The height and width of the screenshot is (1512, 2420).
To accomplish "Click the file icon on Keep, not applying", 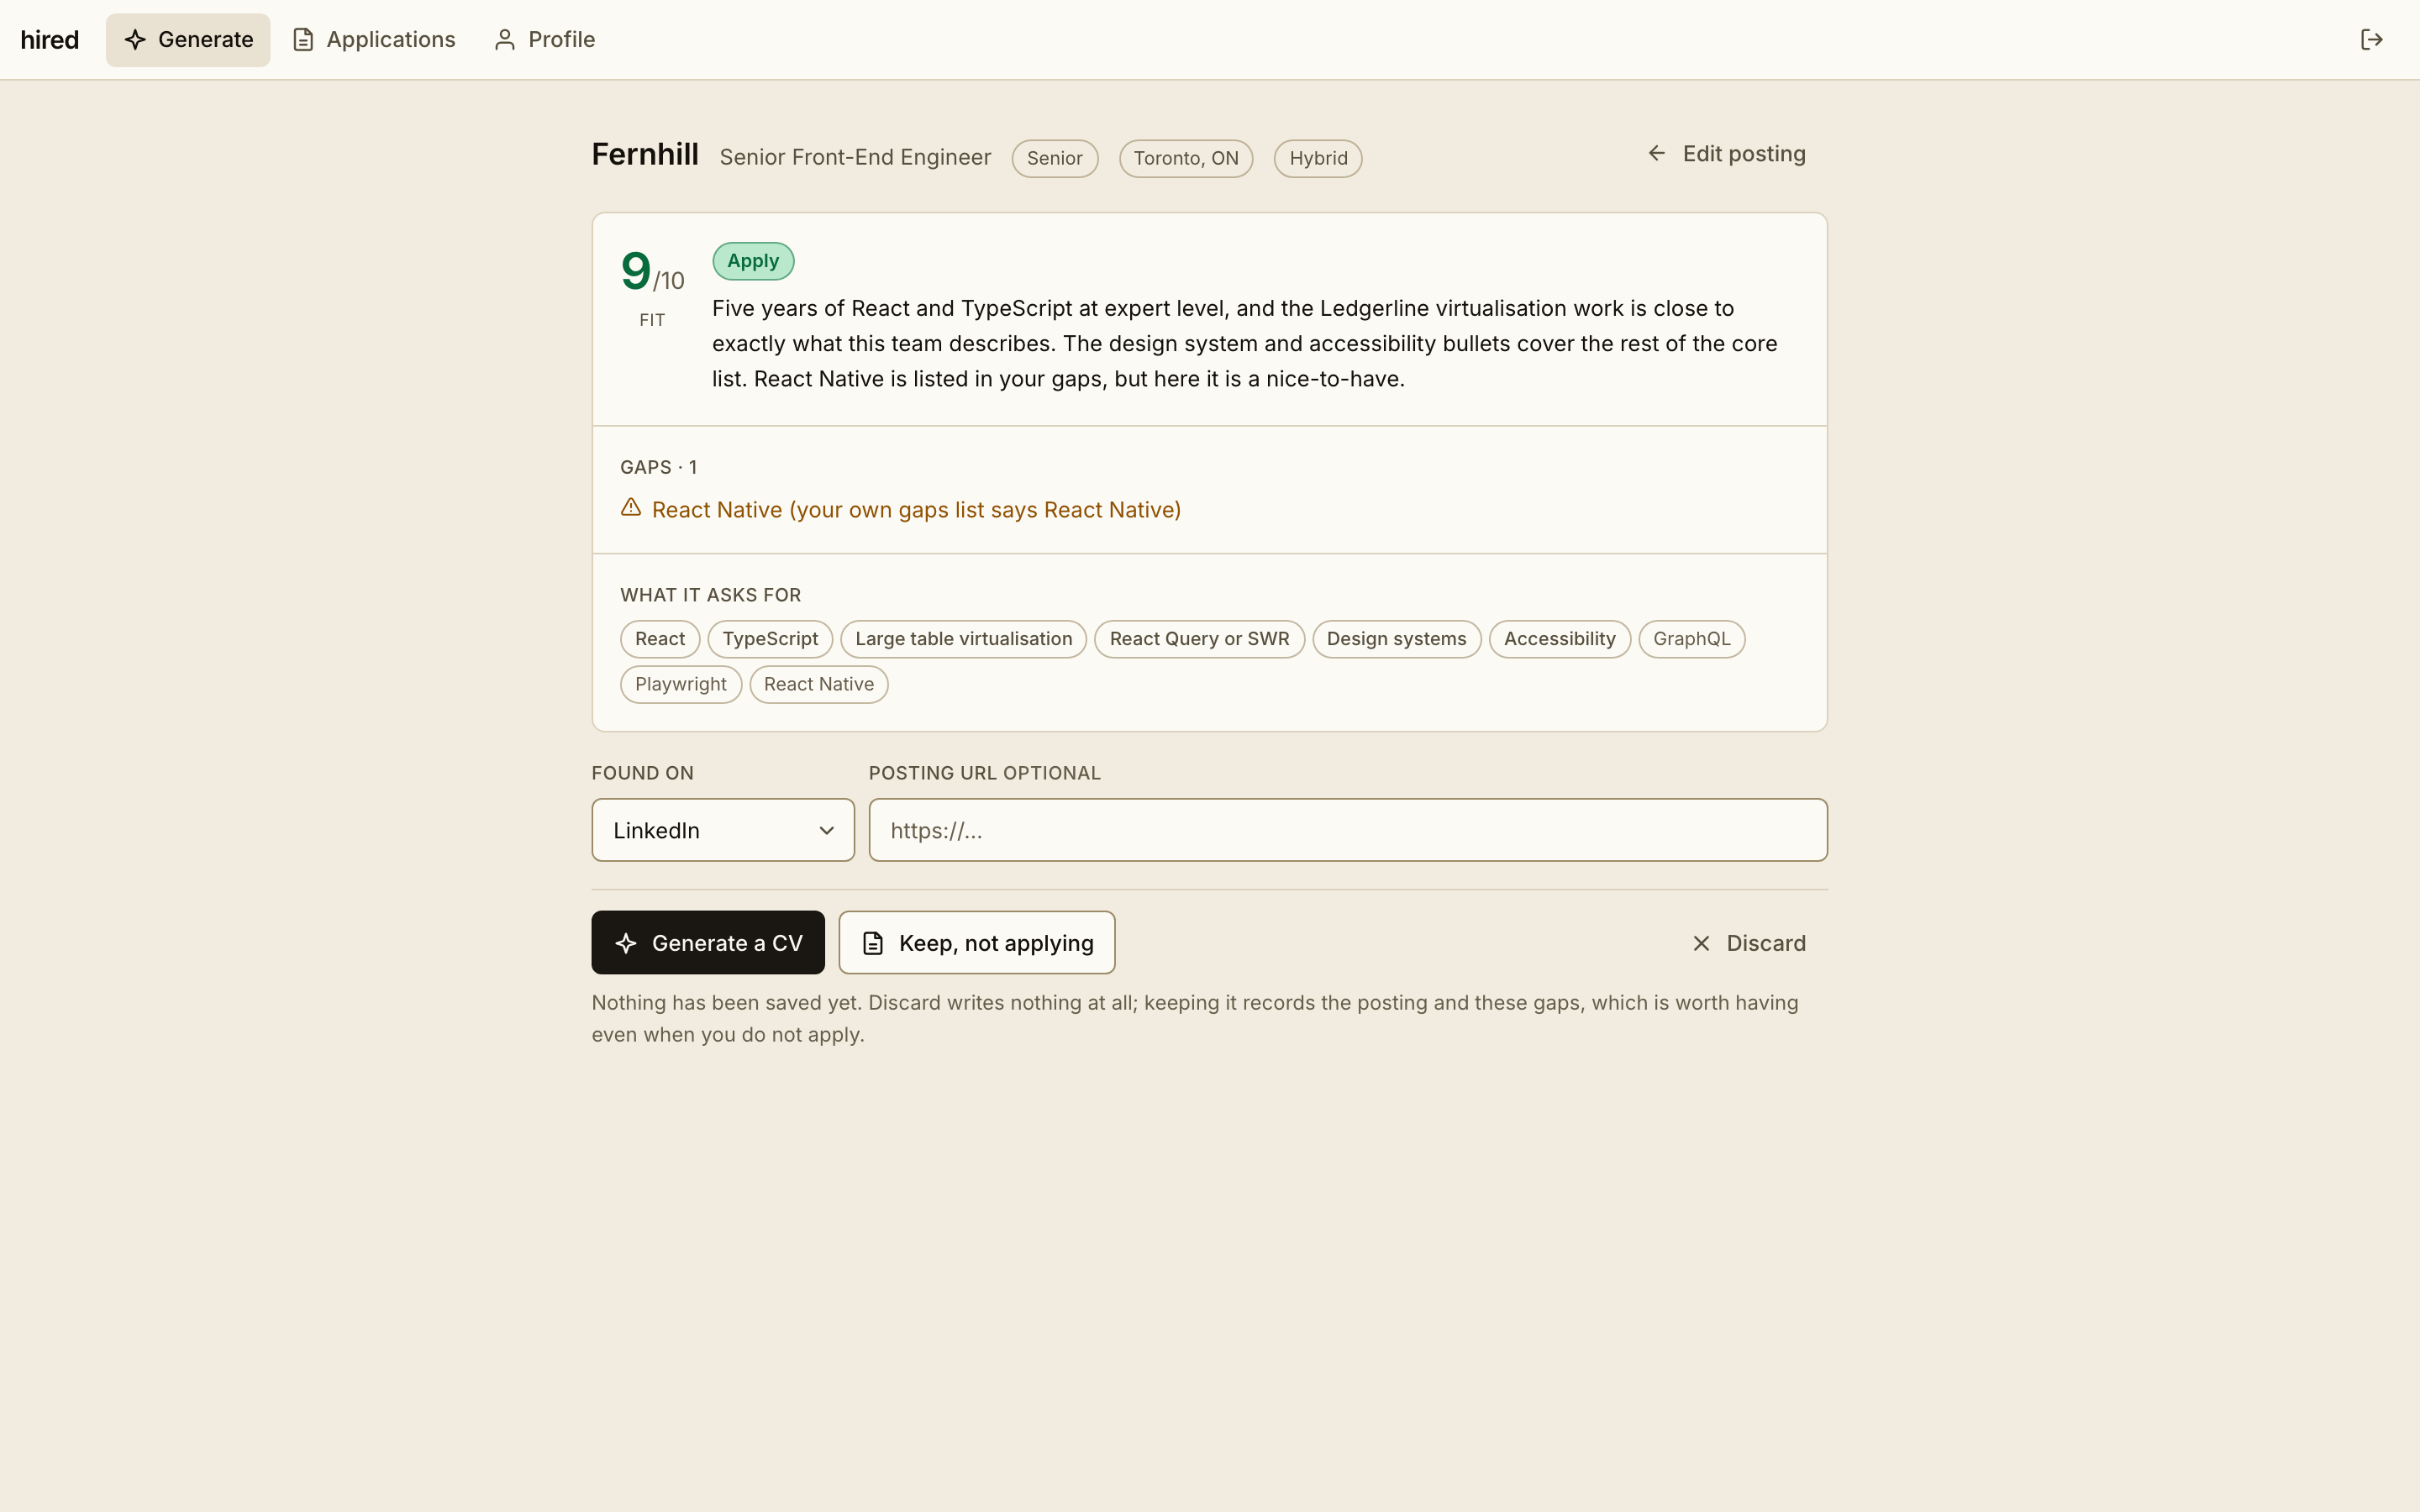I will (x=873, y=943).
